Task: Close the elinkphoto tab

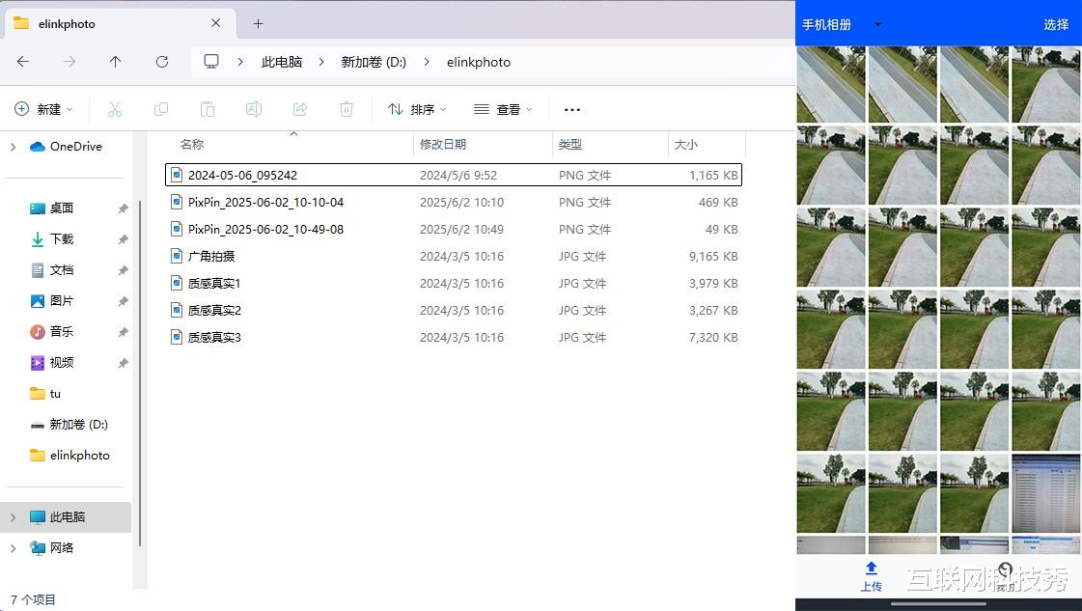Action: 216,23
